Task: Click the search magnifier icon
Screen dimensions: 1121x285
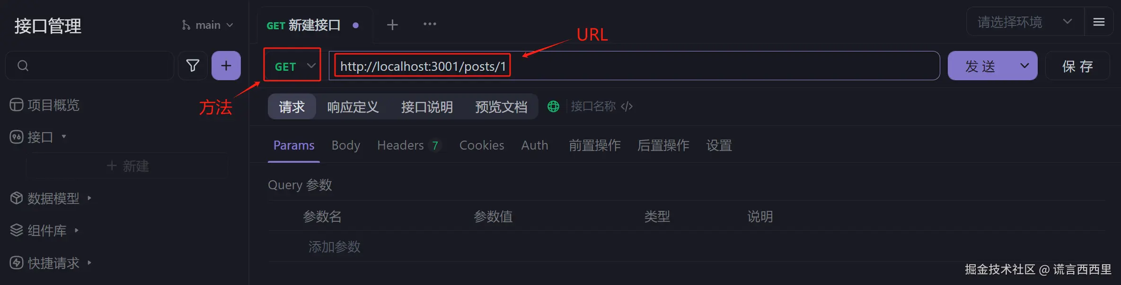Action: [x=23, y=66]
